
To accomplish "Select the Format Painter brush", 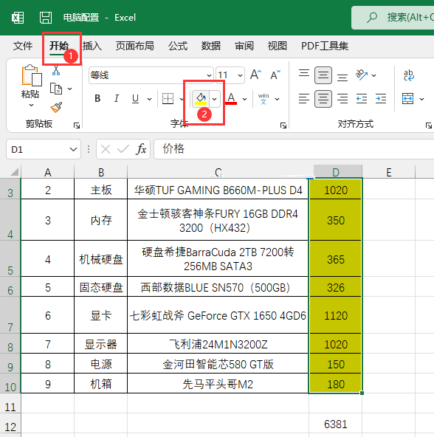I will [x=56, y=107].
